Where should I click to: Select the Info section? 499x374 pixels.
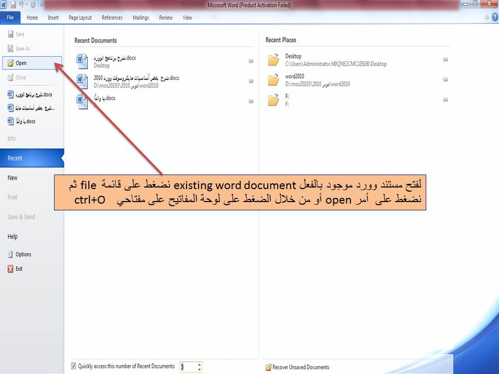pos(11,138)
